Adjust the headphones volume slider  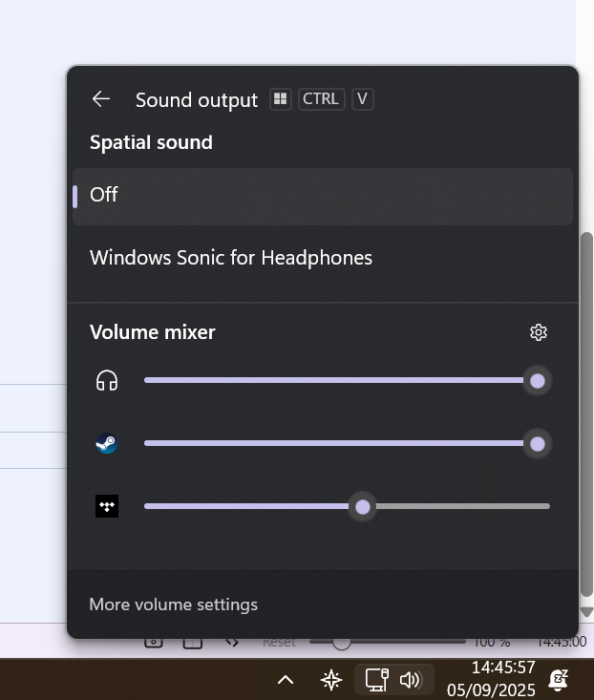click(x=348, y=381)
